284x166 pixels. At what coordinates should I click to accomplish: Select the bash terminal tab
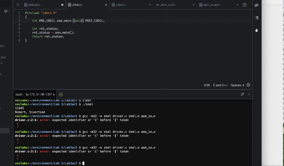[x=34, y=94]
